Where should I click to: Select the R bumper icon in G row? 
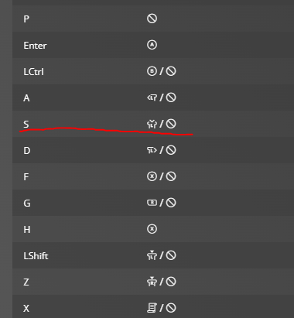[152, 203]
